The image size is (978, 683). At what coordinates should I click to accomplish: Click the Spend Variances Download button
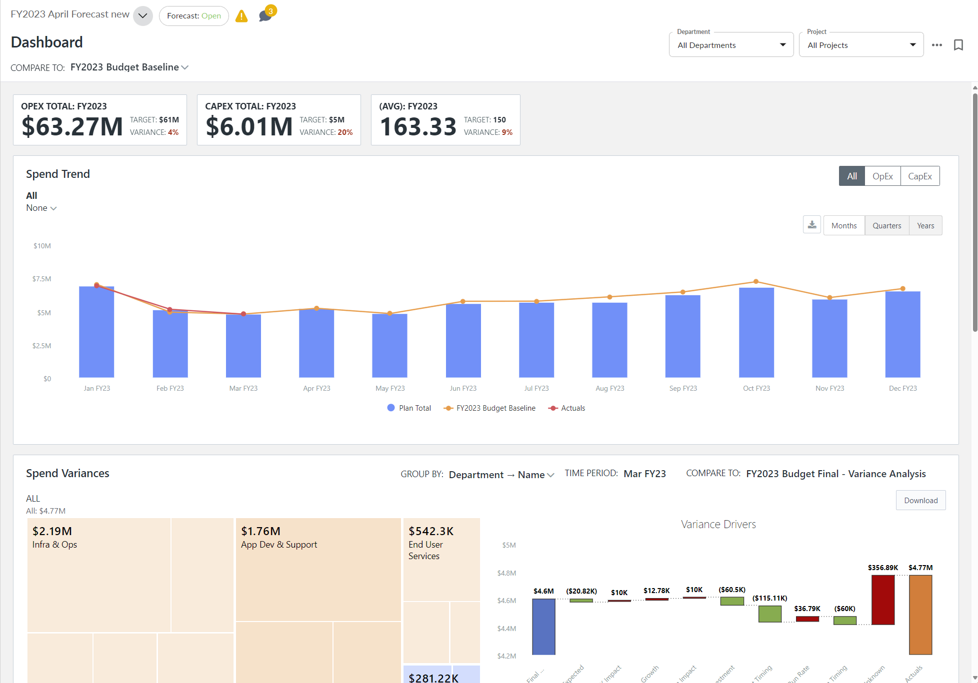point(920,500)
